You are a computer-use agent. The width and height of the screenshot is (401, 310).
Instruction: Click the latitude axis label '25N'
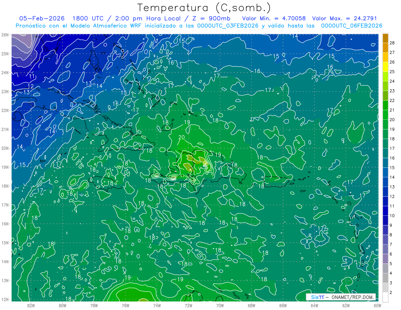tap(5, 54)
